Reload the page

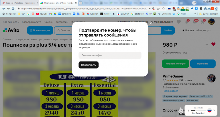13,9
